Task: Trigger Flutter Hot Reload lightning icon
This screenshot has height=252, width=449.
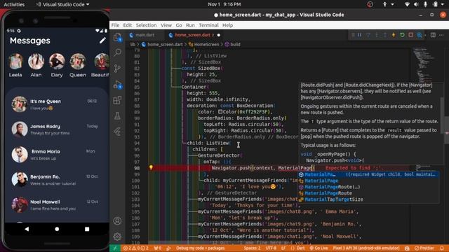Action: pyautogui.click(x=394, y=35)
